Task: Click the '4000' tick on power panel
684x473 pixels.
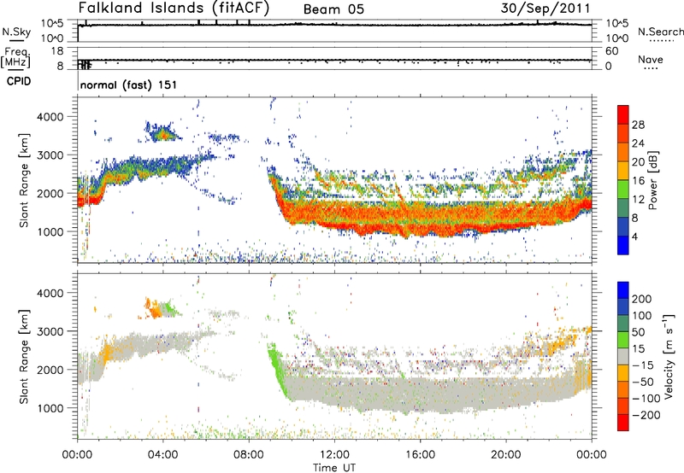Action: click(50, 117)
